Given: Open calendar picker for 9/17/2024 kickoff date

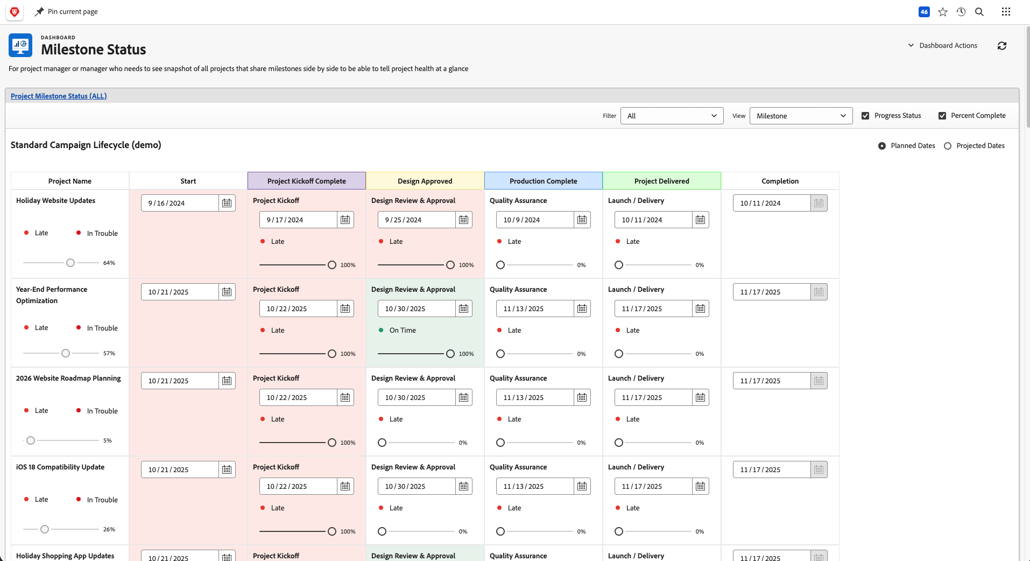Looking at the screenshot, I should click(x=345, y=220).
